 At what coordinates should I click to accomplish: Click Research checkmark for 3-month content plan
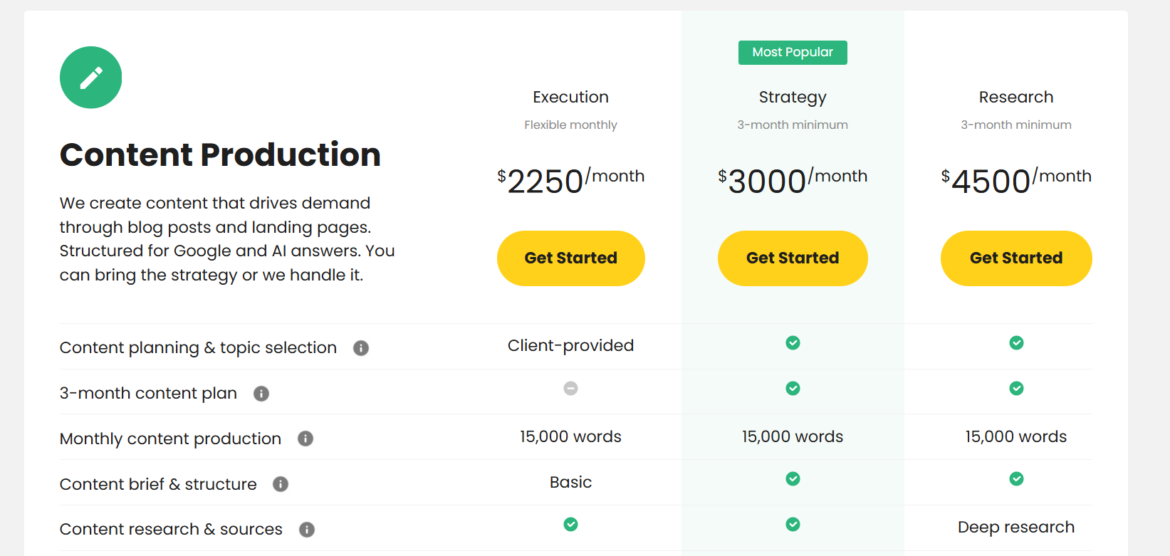[1016, 389]
